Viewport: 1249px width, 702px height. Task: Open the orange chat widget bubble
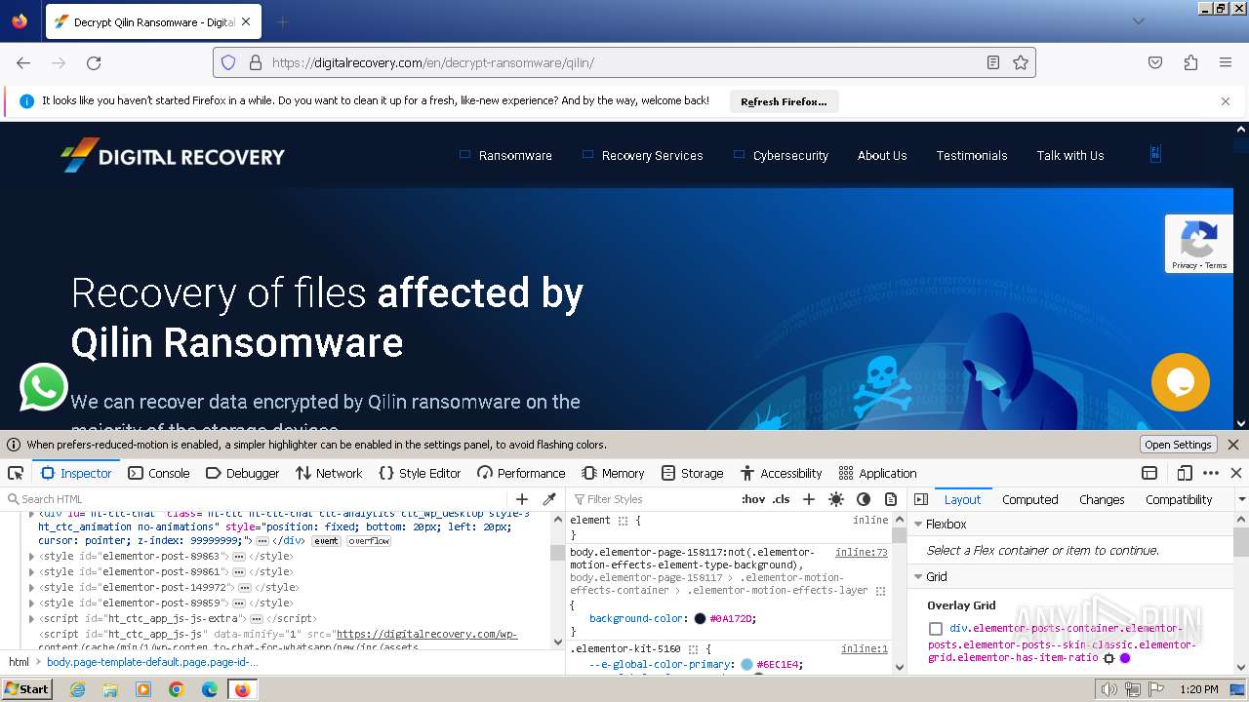(x=1180, y=381)
